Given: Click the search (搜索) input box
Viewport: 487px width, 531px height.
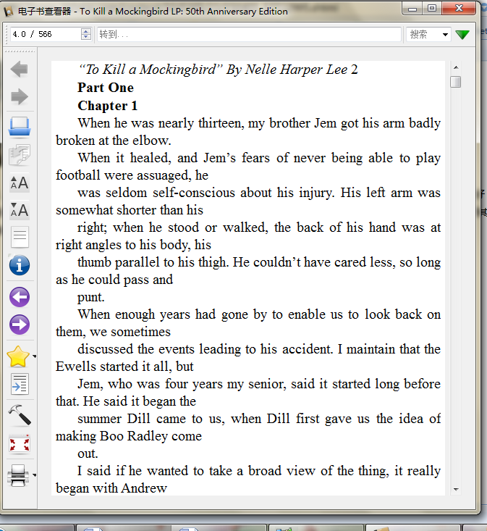Looking at the screenshot, I should click(424, 34).
